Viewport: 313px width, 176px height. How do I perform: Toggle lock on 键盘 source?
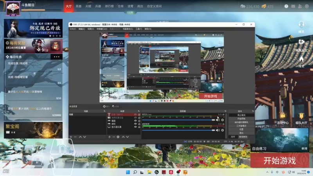[139, 121]
